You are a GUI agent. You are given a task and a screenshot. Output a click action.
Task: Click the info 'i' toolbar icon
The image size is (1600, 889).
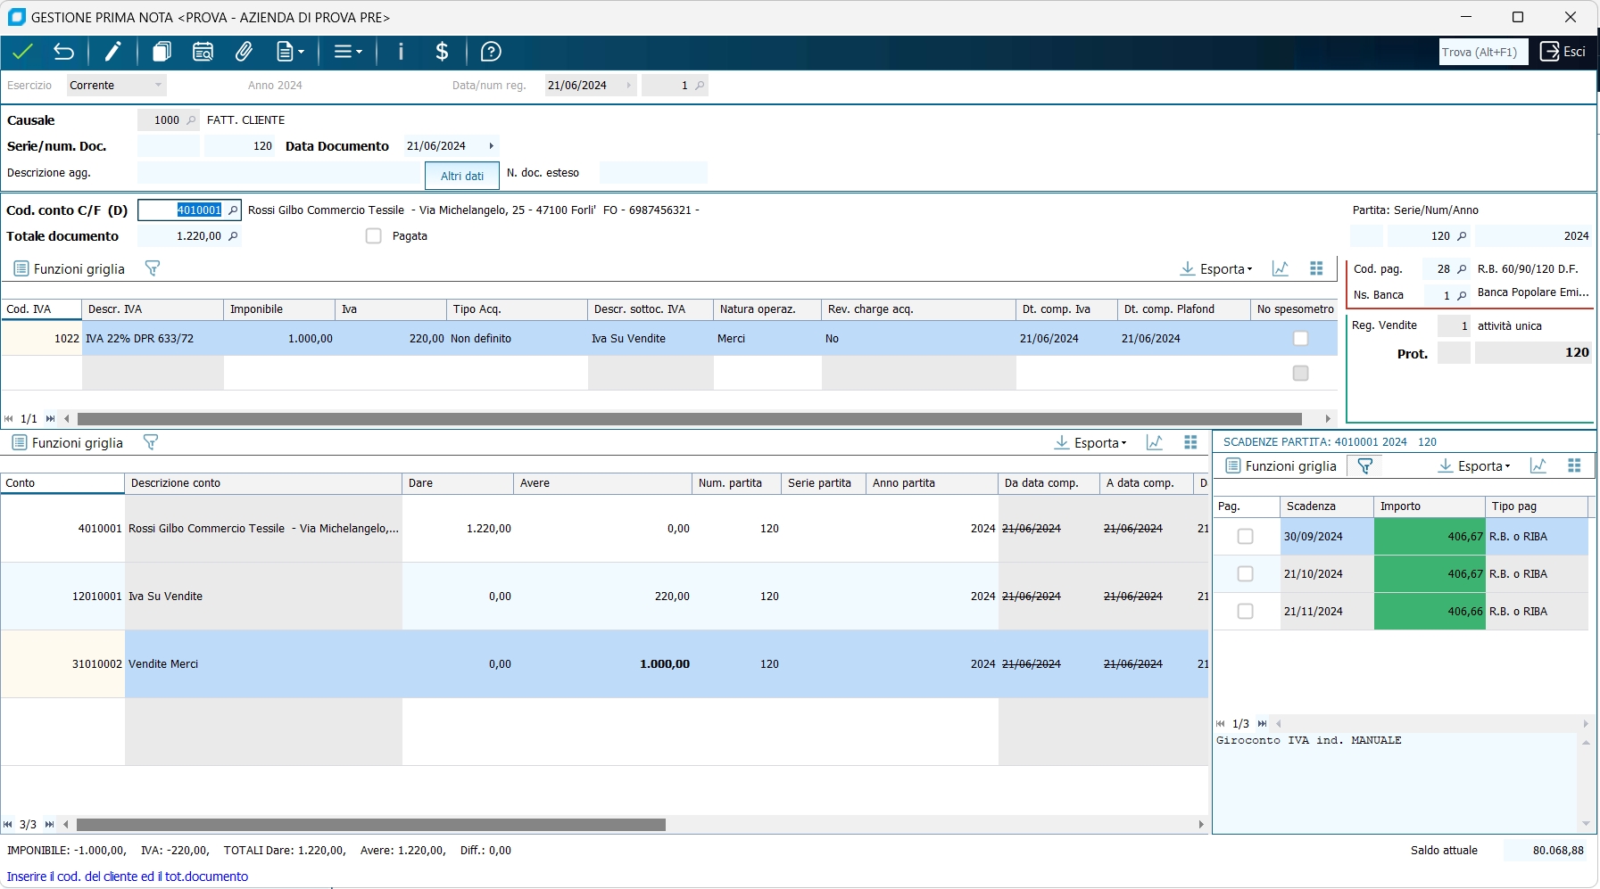[x=401, y=52]
